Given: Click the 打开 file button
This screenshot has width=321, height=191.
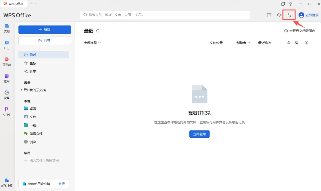Looking at the screenshot, I should (x=45, y=41).
